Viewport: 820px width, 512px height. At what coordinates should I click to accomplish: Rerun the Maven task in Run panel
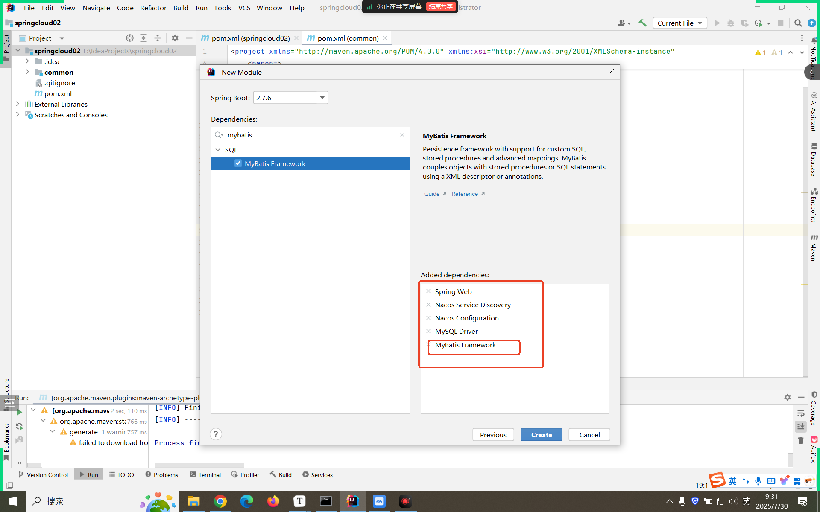[19, 412]
